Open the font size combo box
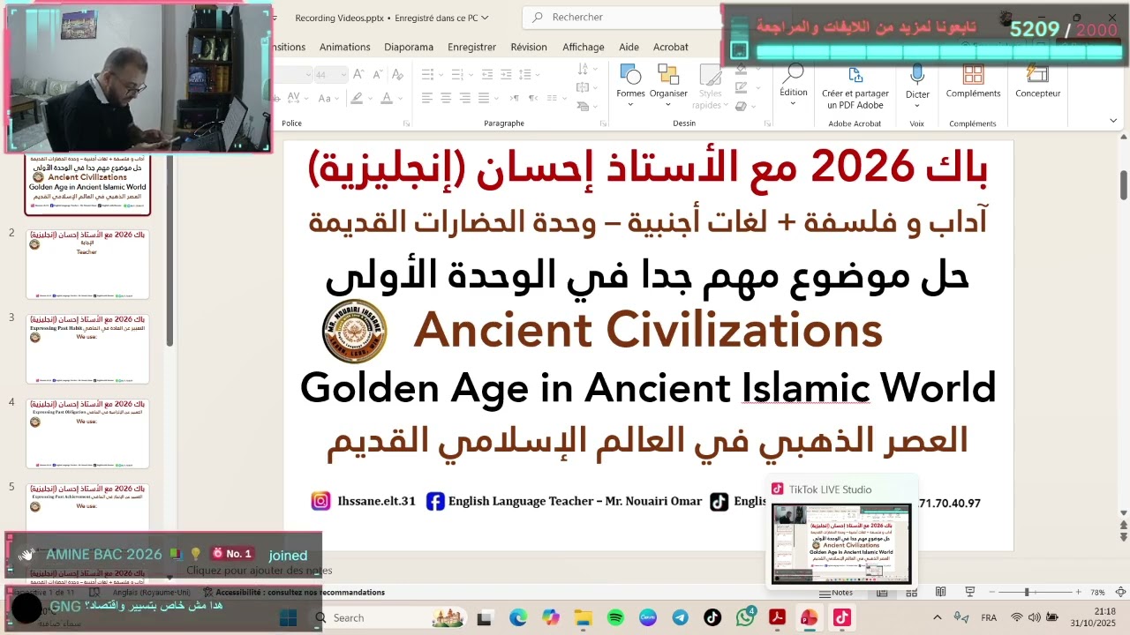Viewport: 1130px width, 635px height. tap(331, 74)
